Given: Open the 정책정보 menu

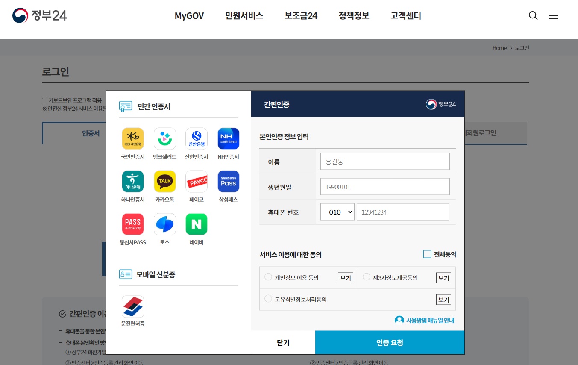Looking at the screenshot, I should click(354, 16).
